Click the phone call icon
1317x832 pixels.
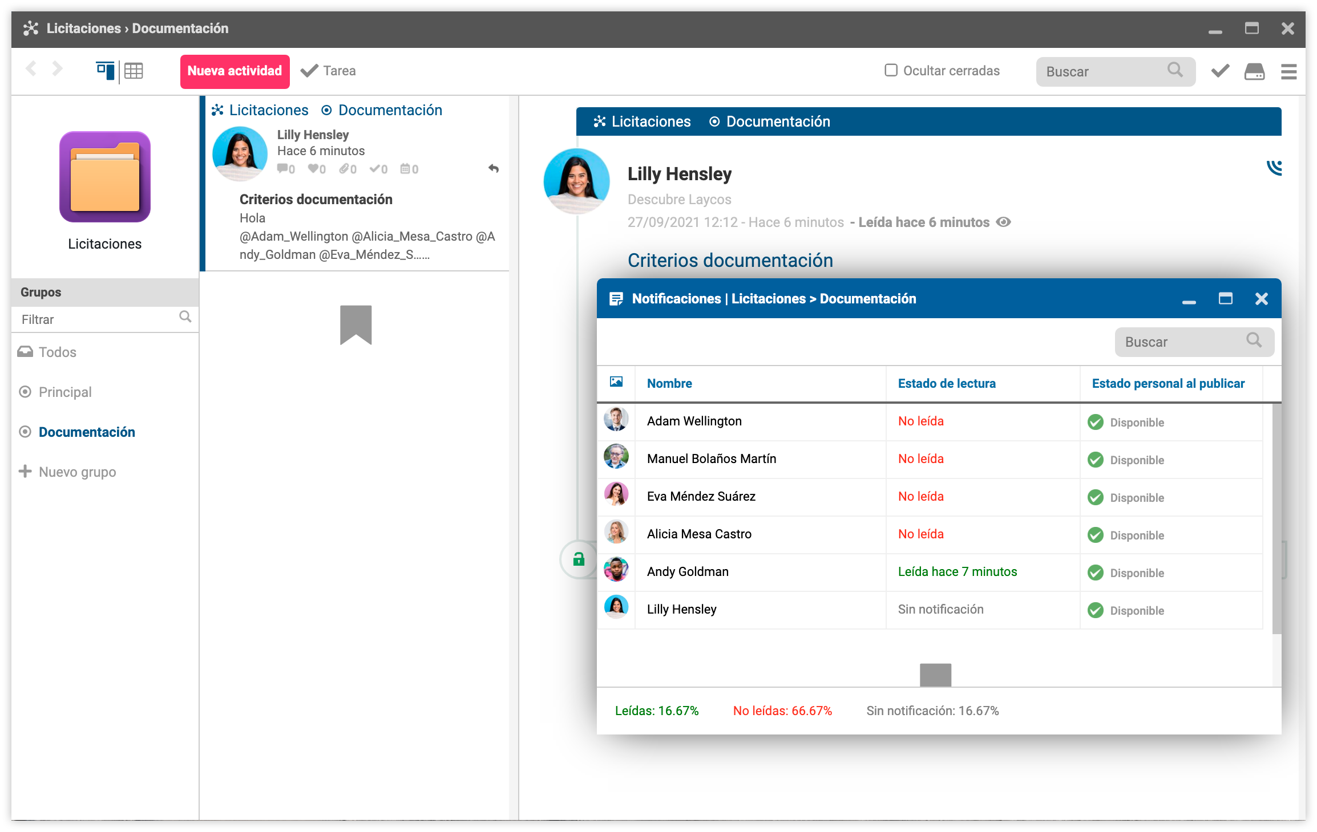pos(1274,167)
